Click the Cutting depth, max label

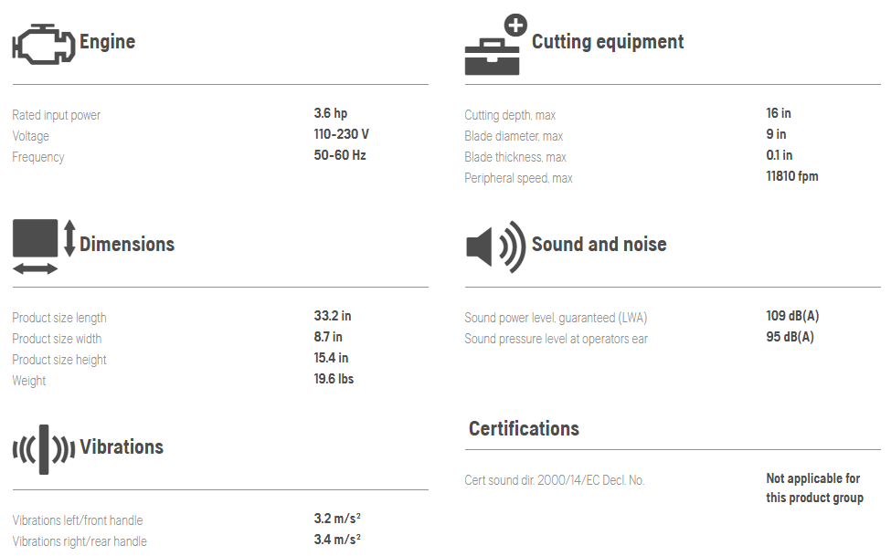coord(510,115)
